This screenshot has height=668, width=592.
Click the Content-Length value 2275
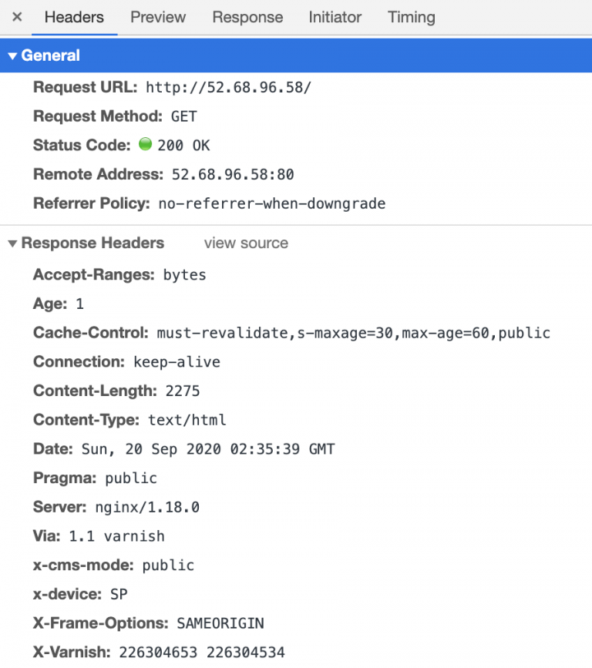tap(183, 391)
